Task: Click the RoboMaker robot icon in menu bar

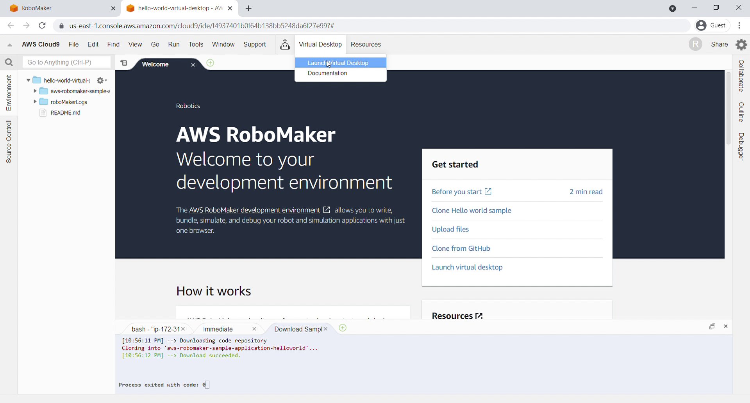Action: pos(285,45)
